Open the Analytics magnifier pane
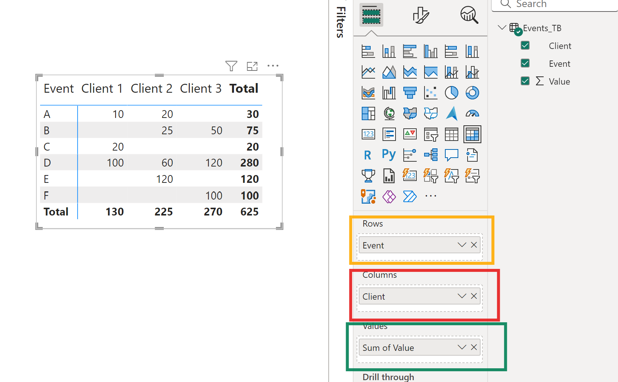618x382 pixels. [x=469, y=15]
